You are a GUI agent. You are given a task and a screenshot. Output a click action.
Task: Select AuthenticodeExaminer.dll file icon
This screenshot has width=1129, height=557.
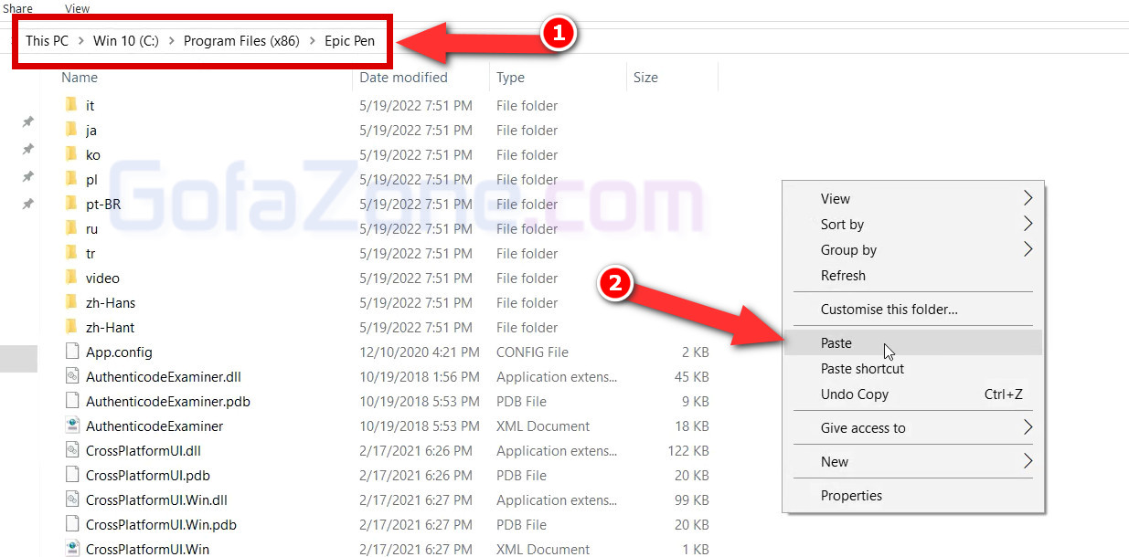point(72,376)
